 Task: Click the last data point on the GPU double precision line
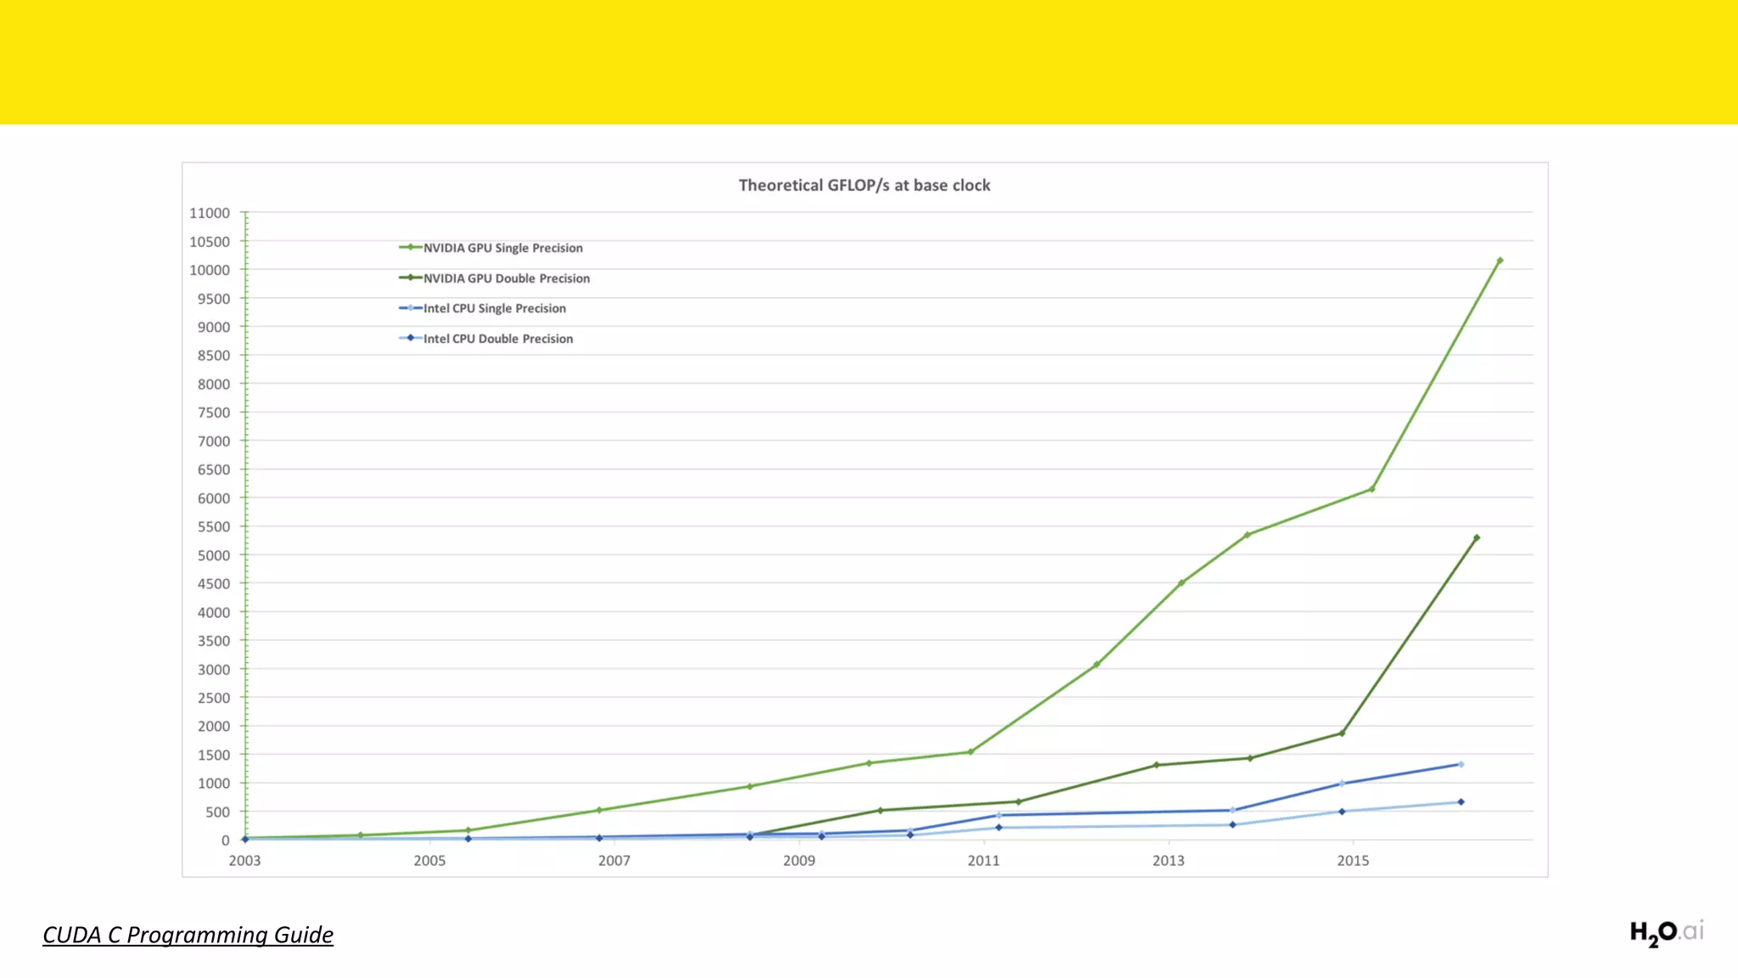[1477, 538]
